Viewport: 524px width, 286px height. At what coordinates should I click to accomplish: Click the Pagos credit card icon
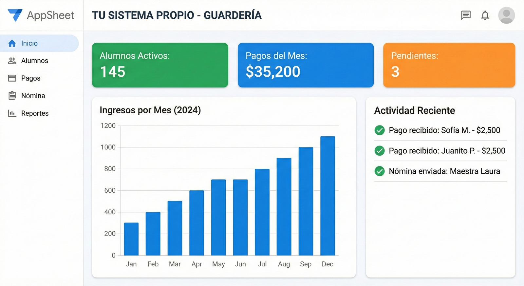click(x=12, y=78)
